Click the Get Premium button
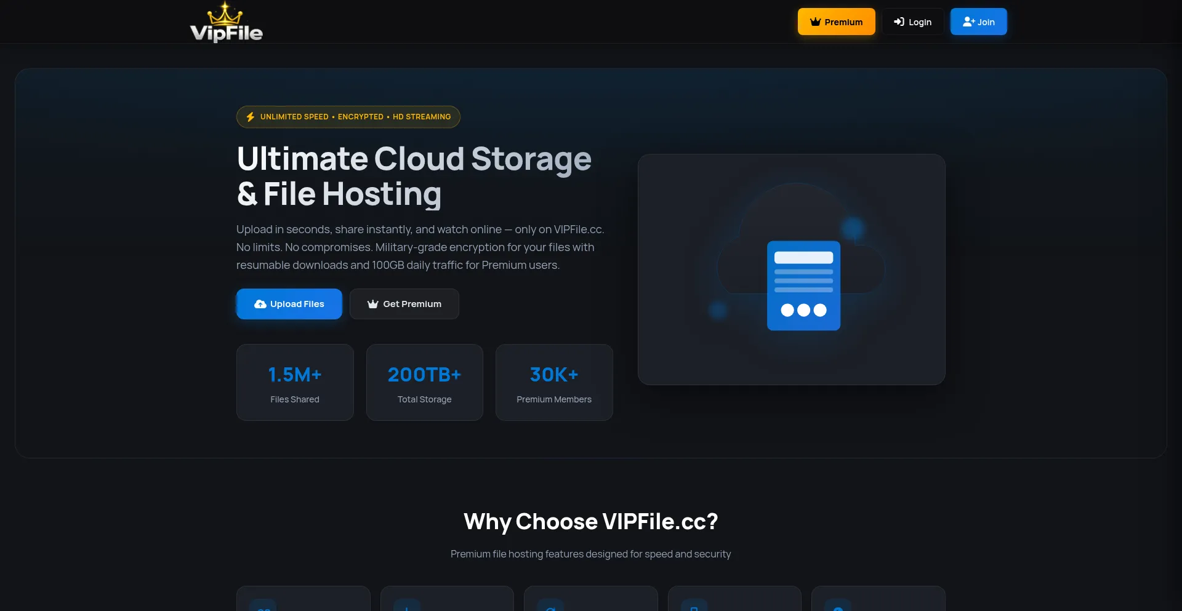The height and width of the screenshot is (611, 1182). click(404, 304)
